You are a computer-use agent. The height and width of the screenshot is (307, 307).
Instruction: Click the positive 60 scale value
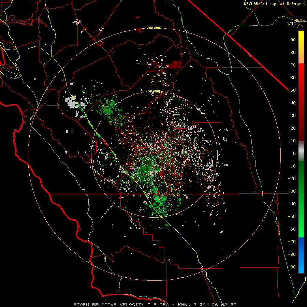point(293,77)
